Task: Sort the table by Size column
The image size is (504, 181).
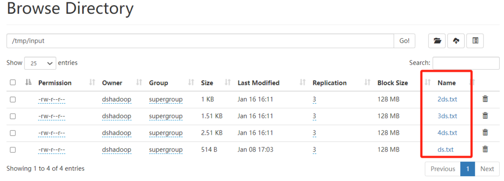Action: point(207,83)
